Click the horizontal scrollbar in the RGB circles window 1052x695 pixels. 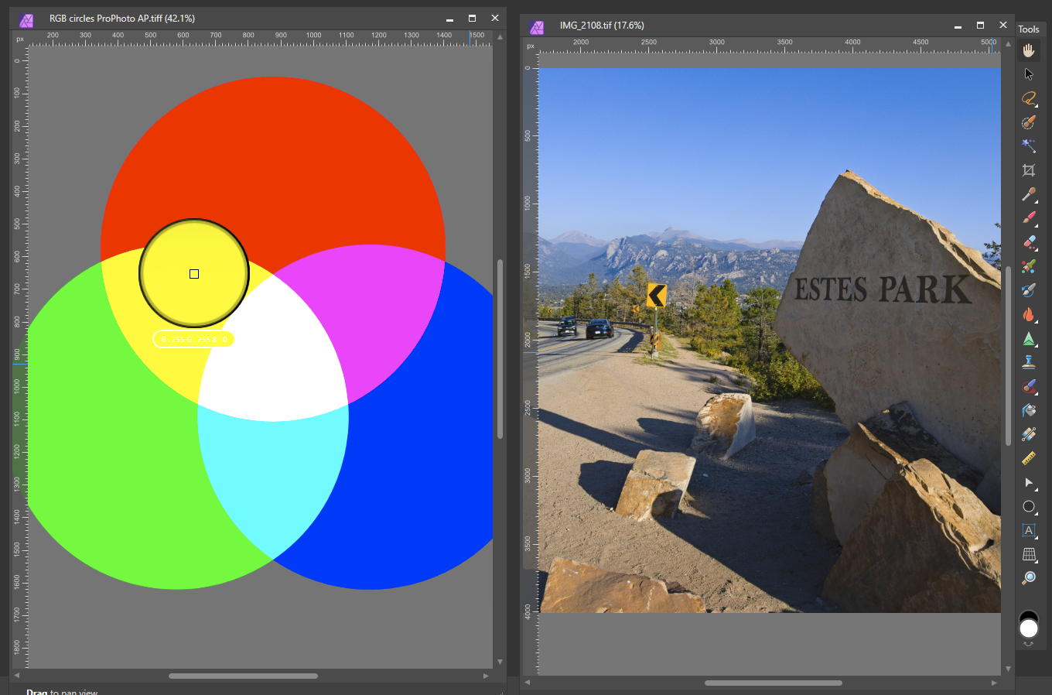[243, 676]
